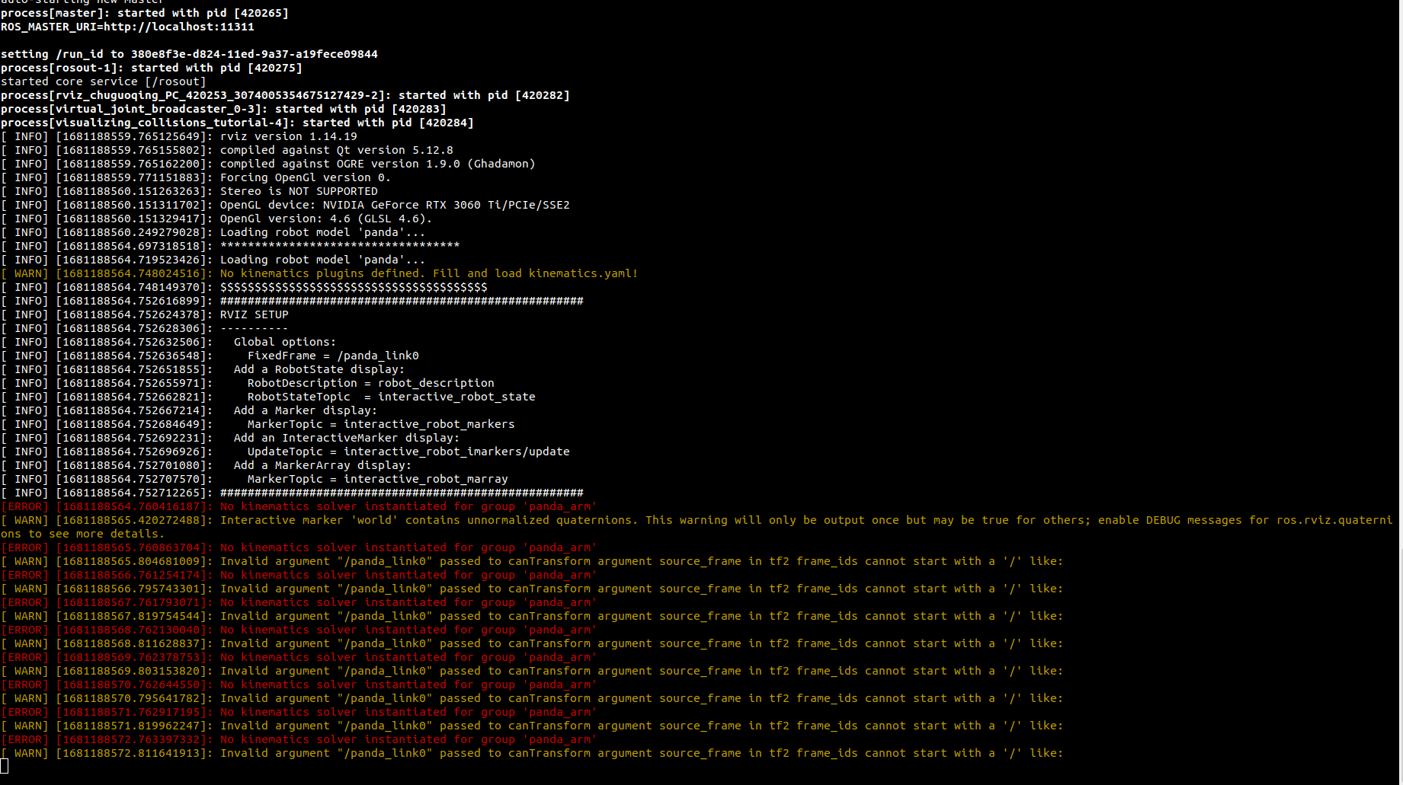Click the 'RVIZ SETUP' header line

253,314
